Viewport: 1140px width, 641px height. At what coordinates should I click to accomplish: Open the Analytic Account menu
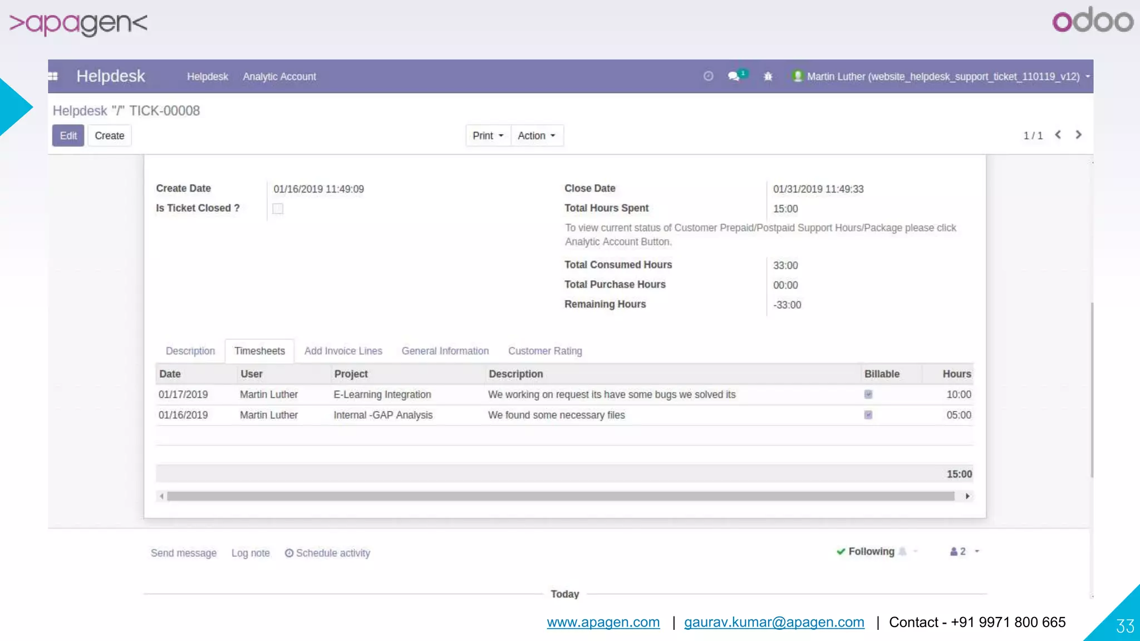279,76
